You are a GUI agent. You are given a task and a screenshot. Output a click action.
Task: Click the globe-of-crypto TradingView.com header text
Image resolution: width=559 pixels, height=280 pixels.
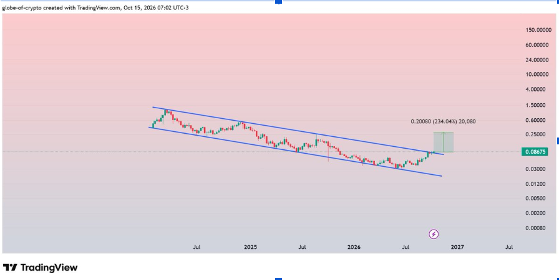(x=95, y=8)
